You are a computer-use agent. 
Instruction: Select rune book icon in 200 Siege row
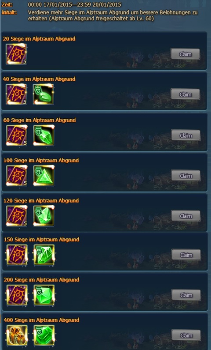click(17, 295)
